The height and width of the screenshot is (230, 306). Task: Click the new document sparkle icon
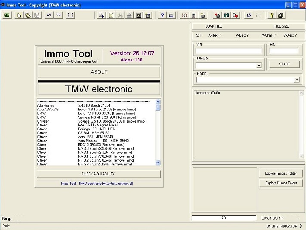coord(203,15)
